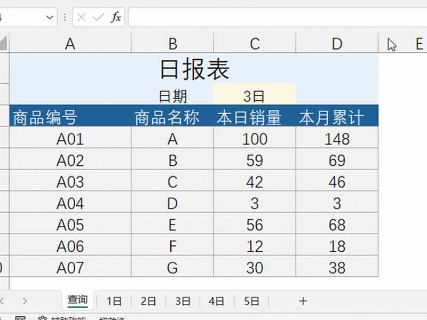Viewport: 427px width, 320px height.
Task: Select cell containing A06
Action: point(70,245)
